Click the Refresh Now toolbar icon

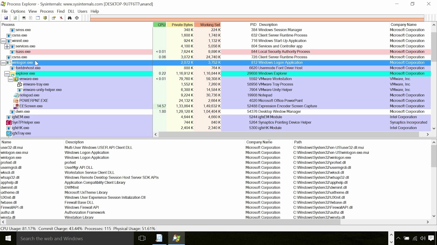pyautogui.click(x=15, y=18)
